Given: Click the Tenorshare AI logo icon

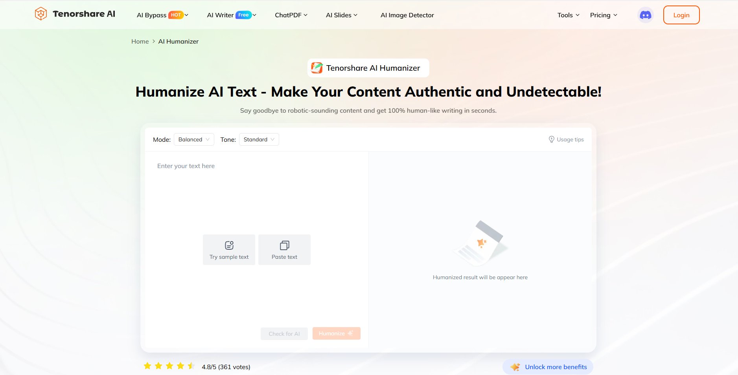Looking at the screenshot, I should 41,14.
